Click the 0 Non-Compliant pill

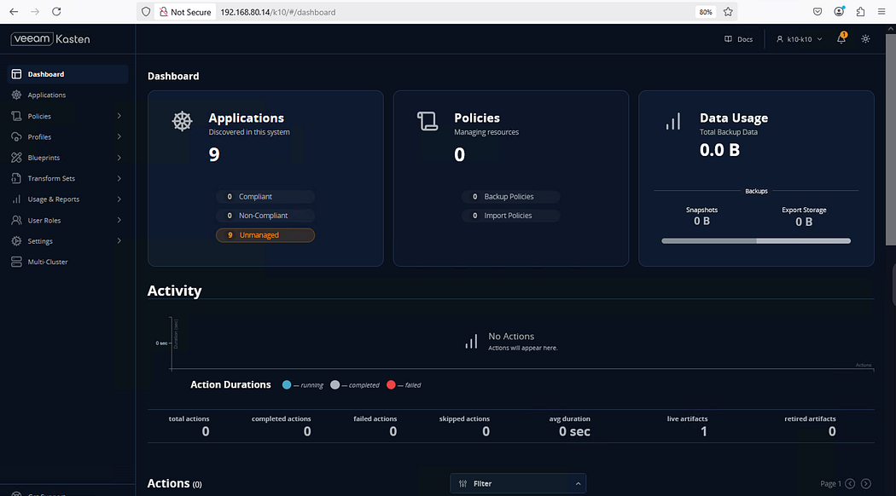tap(265, 216)
